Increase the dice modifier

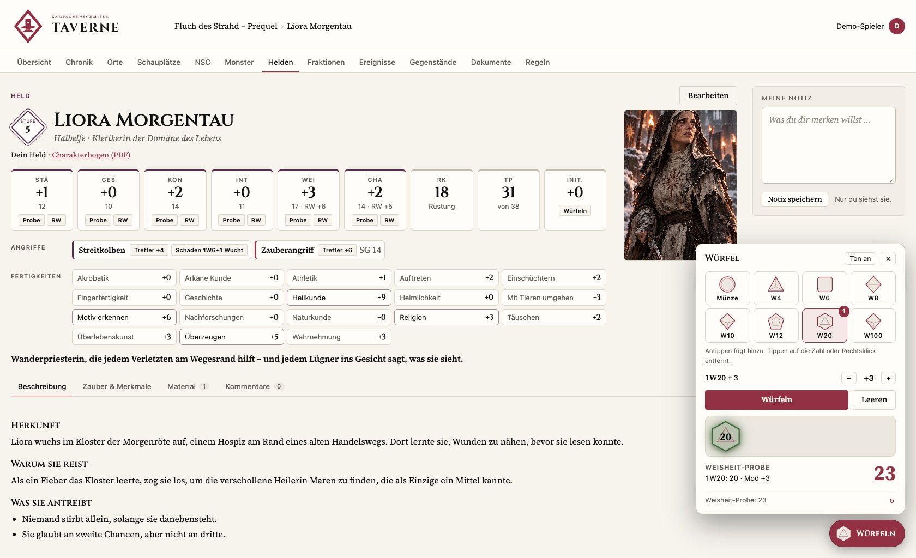[x=888, y=378]
